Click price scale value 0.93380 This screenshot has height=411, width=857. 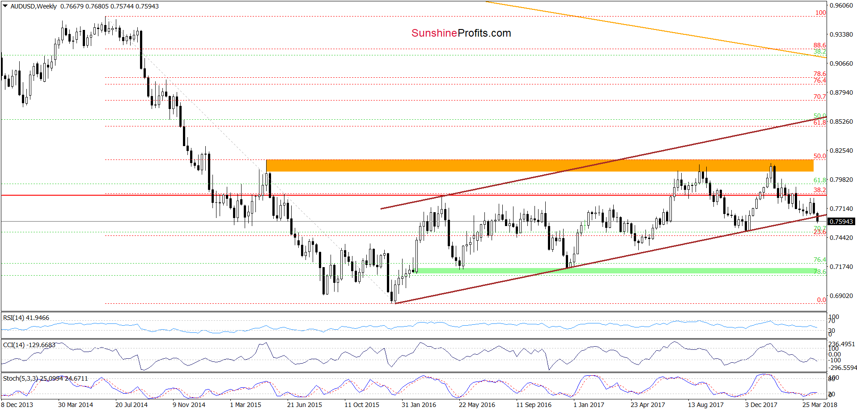[x=841, y=34]
